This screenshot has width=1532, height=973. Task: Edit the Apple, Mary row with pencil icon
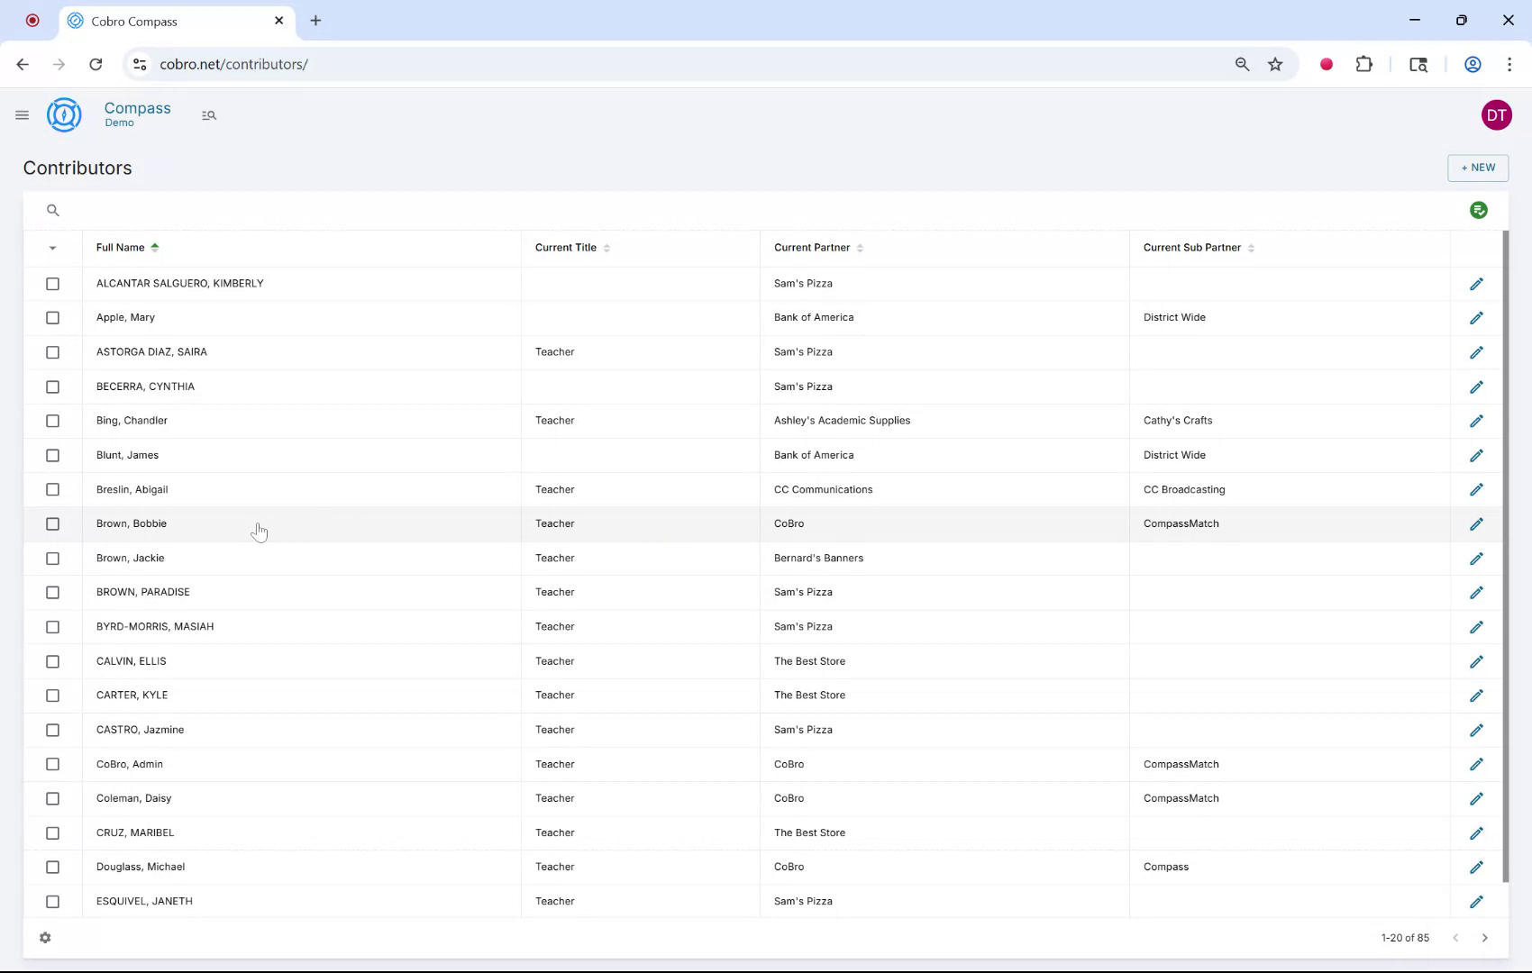click(1476, 317)
